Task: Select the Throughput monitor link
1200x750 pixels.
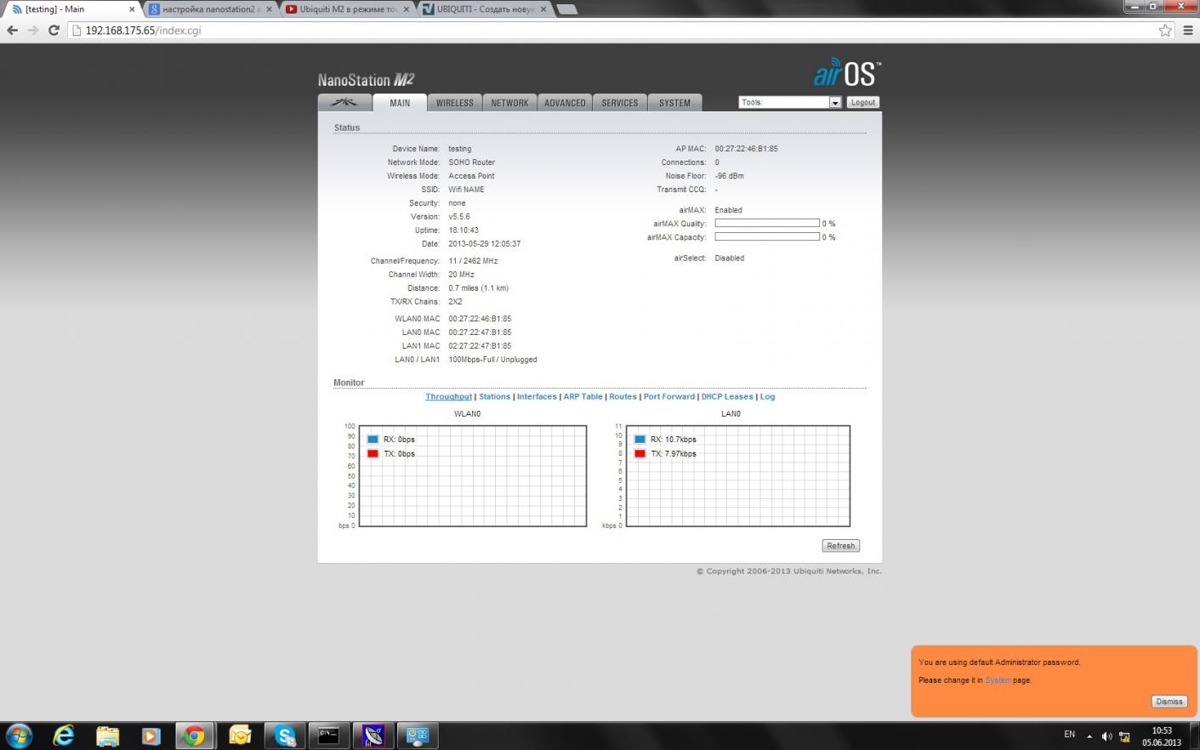Action: pyautogui.click(x=448, y=396)
